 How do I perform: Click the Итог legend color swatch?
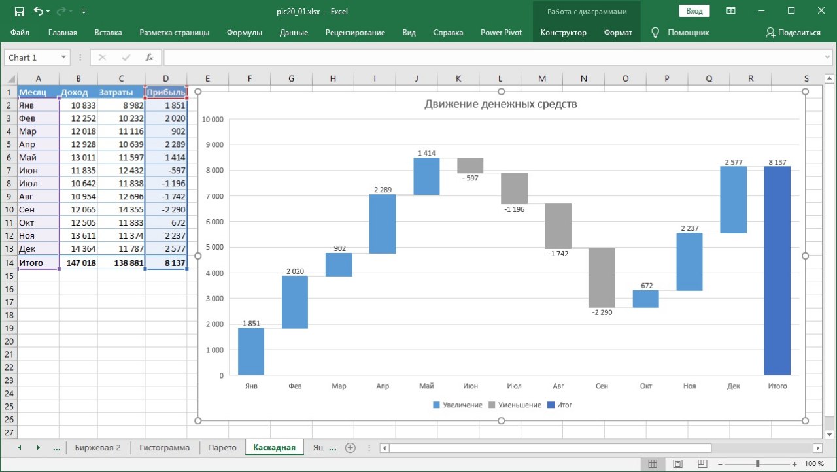tap(551, 405)
